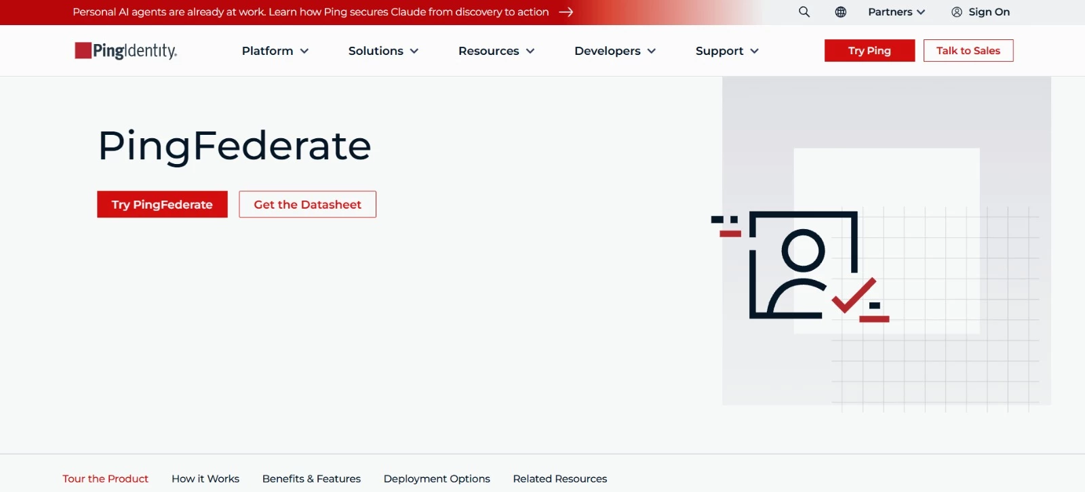Click the Try PingFederate button

click(162, 204)
